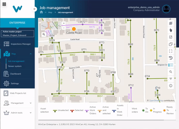Zoom in with the plus button
The image size is (179, 129).
point(64,23)
